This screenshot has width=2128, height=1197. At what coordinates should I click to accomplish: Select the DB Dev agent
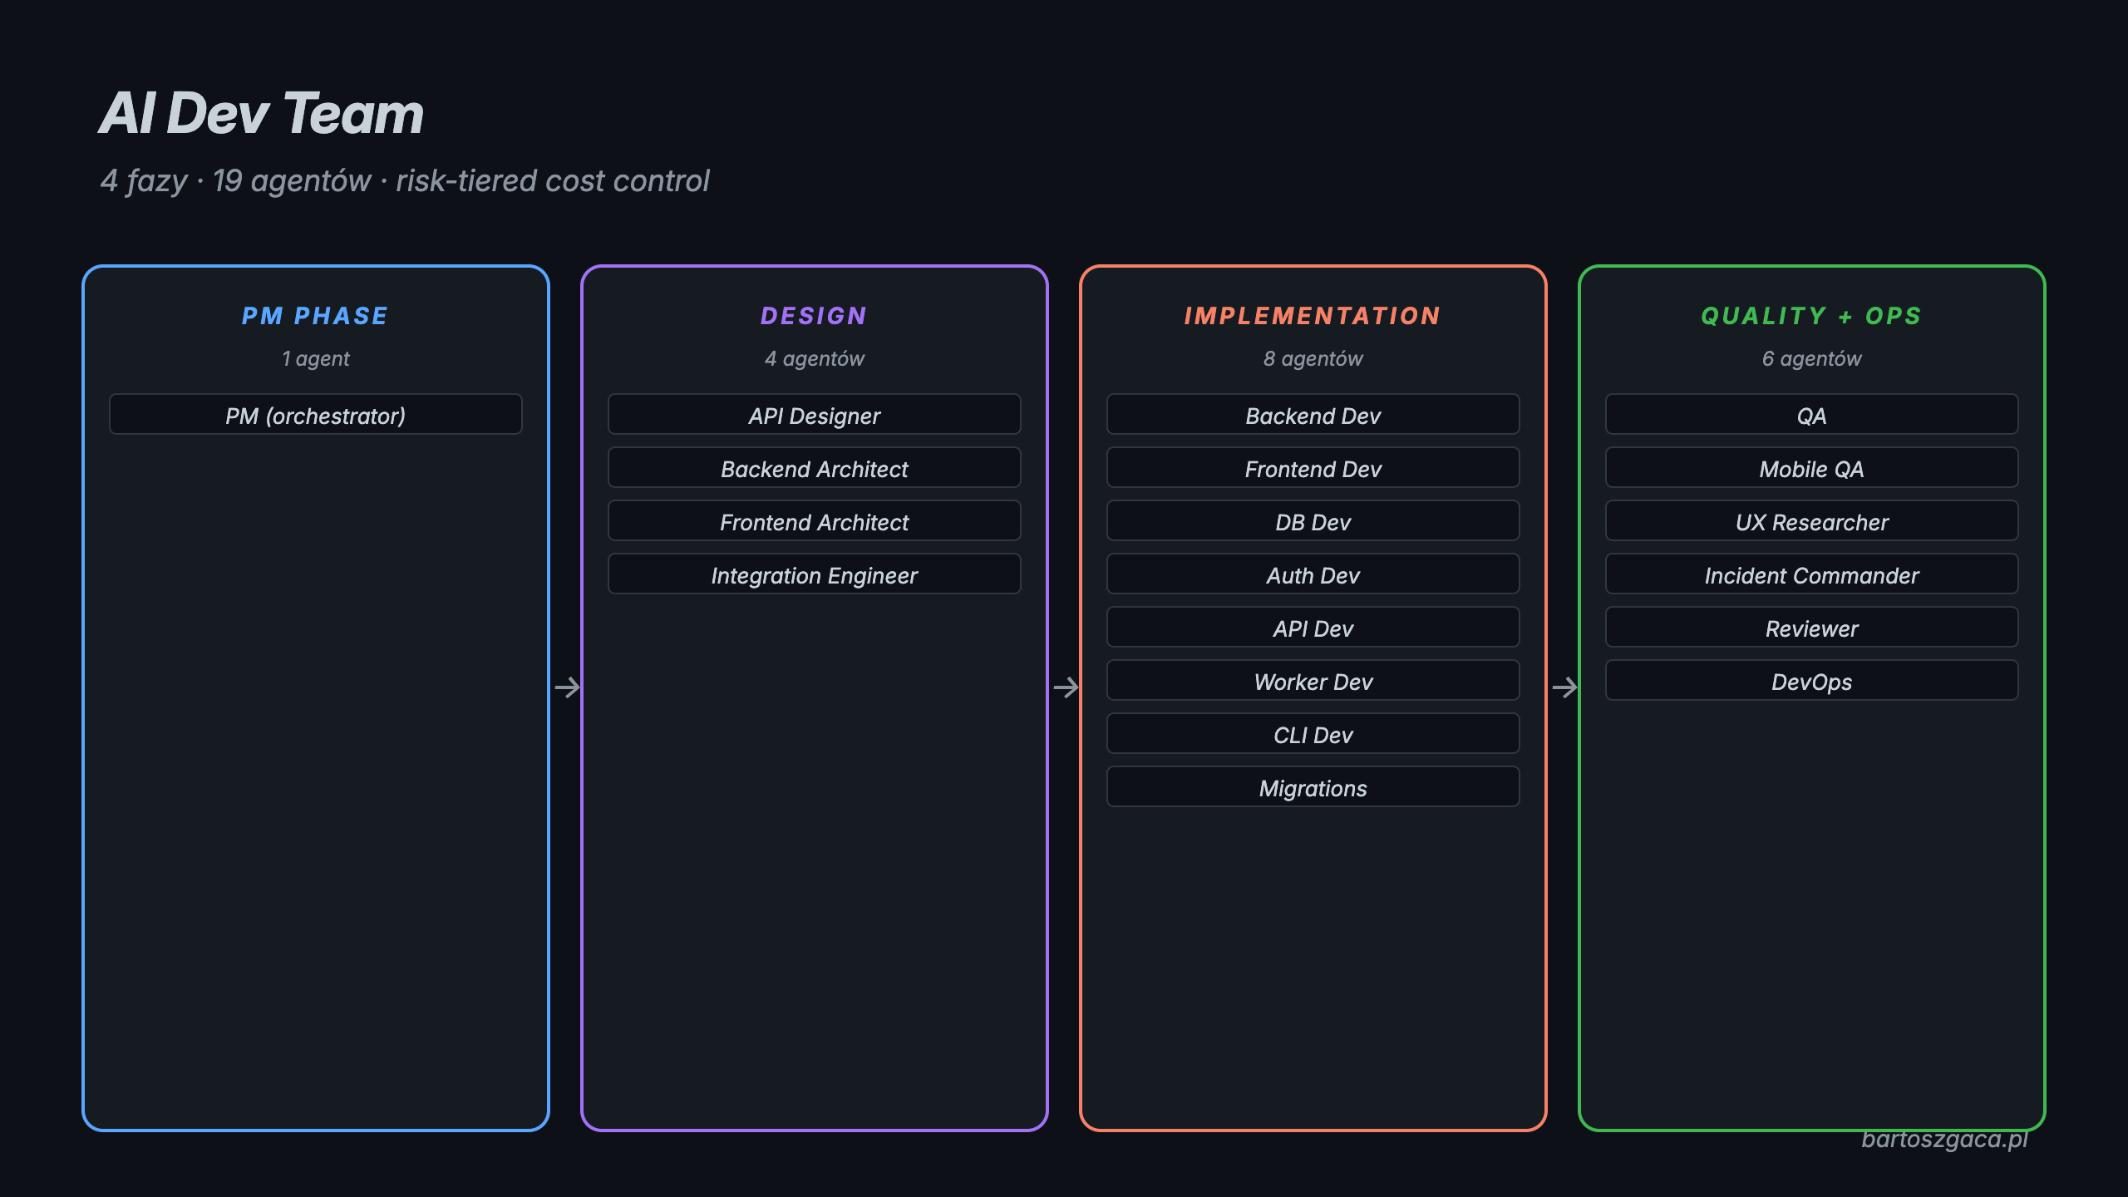tap(1313, 520)
